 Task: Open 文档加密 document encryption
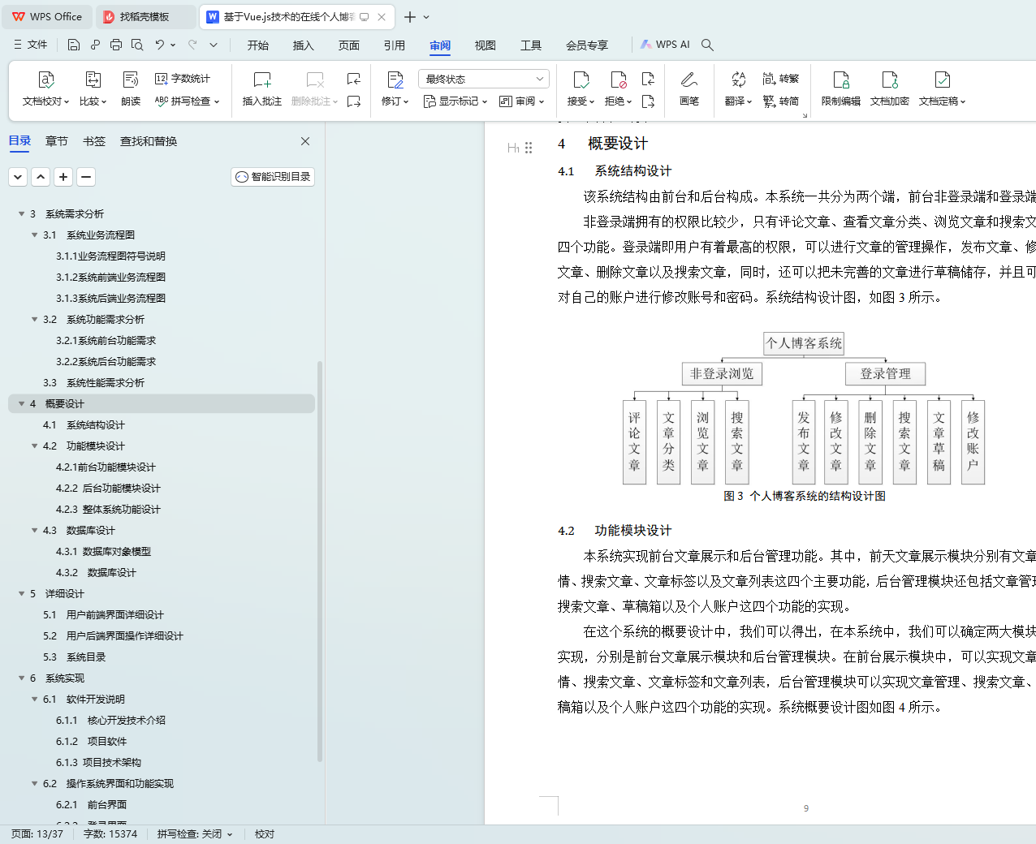coord(889,88)
